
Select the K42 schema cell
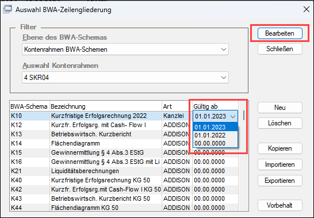click(x=30, y=190)
